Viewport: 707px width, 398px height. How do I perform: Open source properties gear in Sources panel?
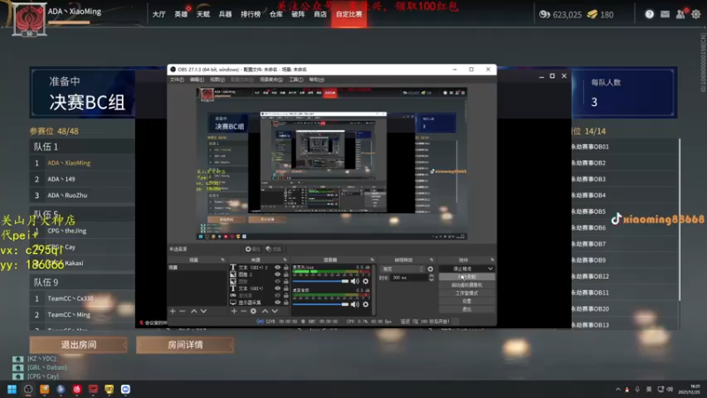tap(254, 311)
